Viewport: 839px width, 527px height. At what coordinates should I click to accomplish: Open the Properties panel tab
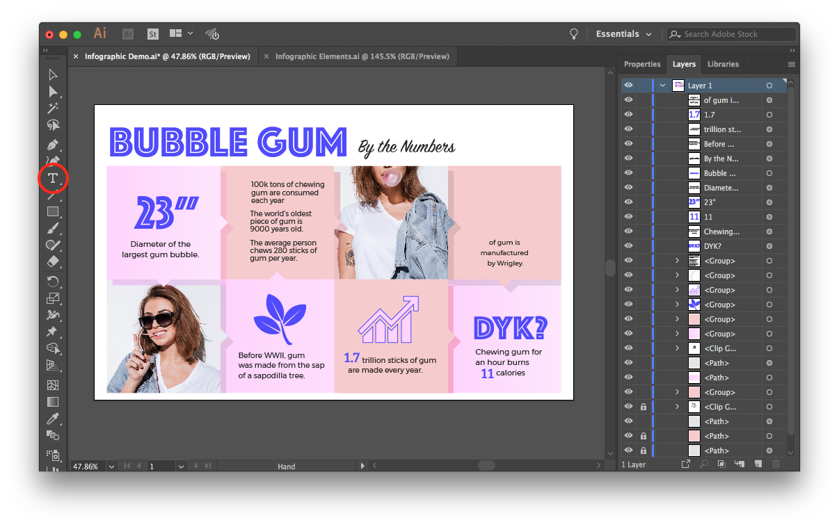[x=642, y=64]
